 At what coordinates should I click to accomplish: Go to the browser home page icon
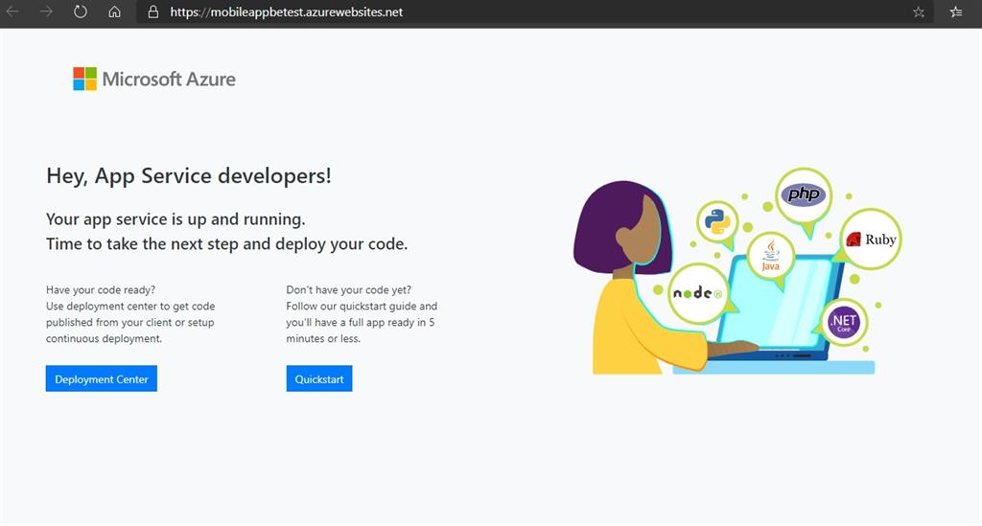[115, 11]
